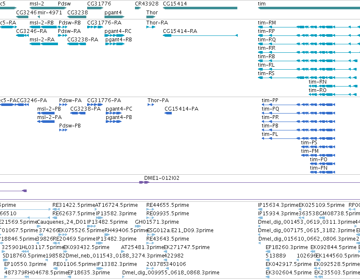Screen dimensions: 360x279
Task: Select the tim-PO protein label
Action: click(x=319, y=160)
